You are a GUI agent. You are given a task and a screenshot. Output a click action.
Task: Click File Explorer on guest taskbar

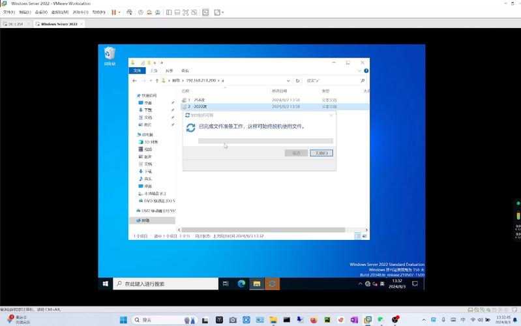tap(256, 284)
